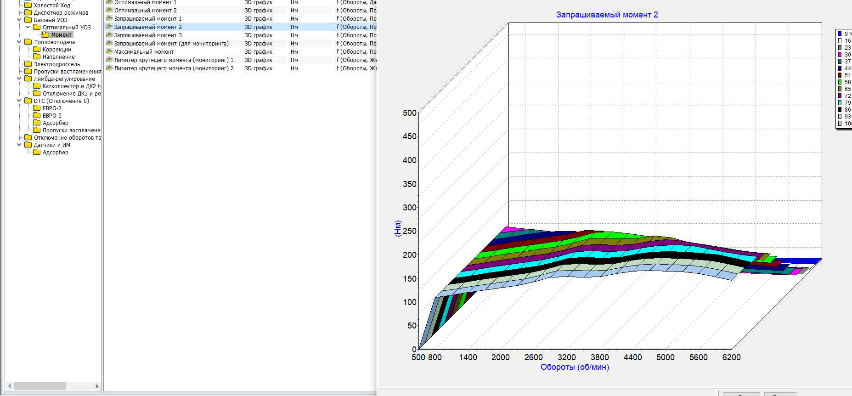
Task: Click right arrow of tree horizontal scrollbar
Action: [x=96, y=386]
